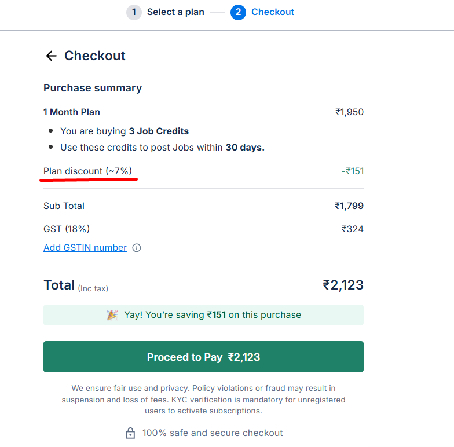Click the Sub Total amount ₹1,799

(349, 206)
